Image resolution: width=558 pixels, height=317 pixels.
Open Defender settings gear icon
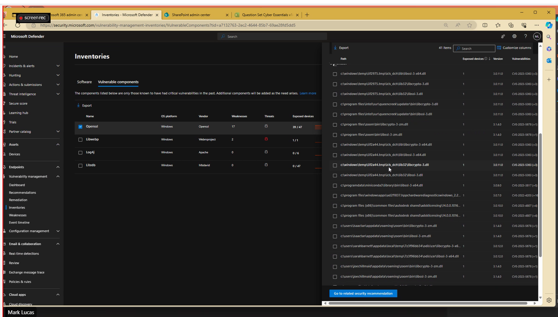point(514,36)
